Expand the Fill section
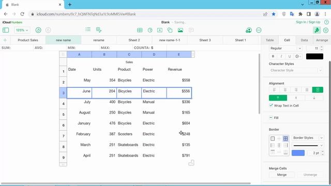The height and width of the screenshot is (186, 331). click(x=271, y=117)
